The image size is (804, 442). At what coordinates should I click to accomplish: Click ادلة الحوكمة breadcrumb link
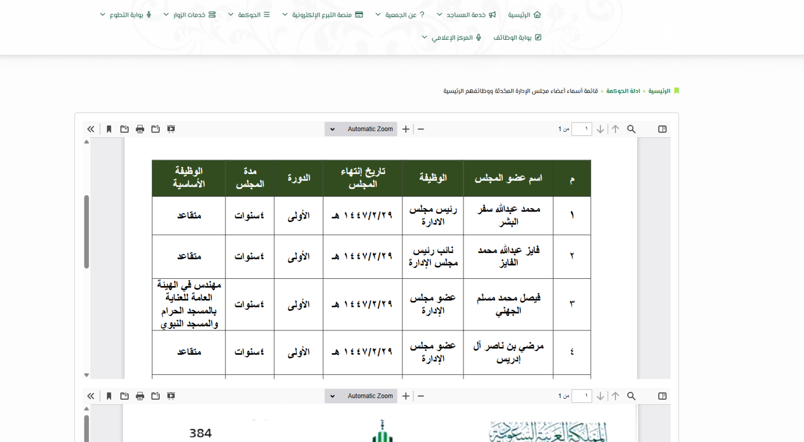pos(623,91)
